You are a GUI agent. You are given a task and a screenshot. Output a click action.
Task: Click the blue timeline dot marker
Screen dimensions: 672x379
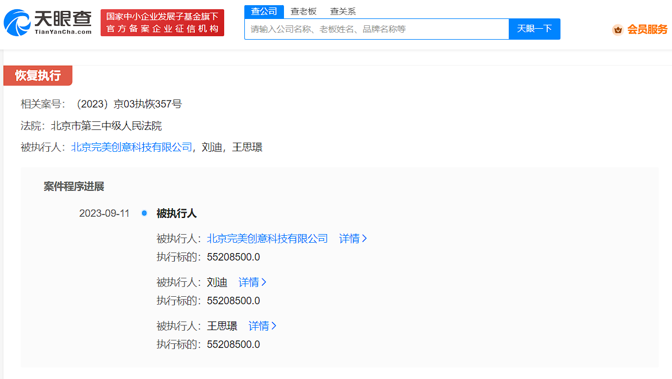coord(144,213)
